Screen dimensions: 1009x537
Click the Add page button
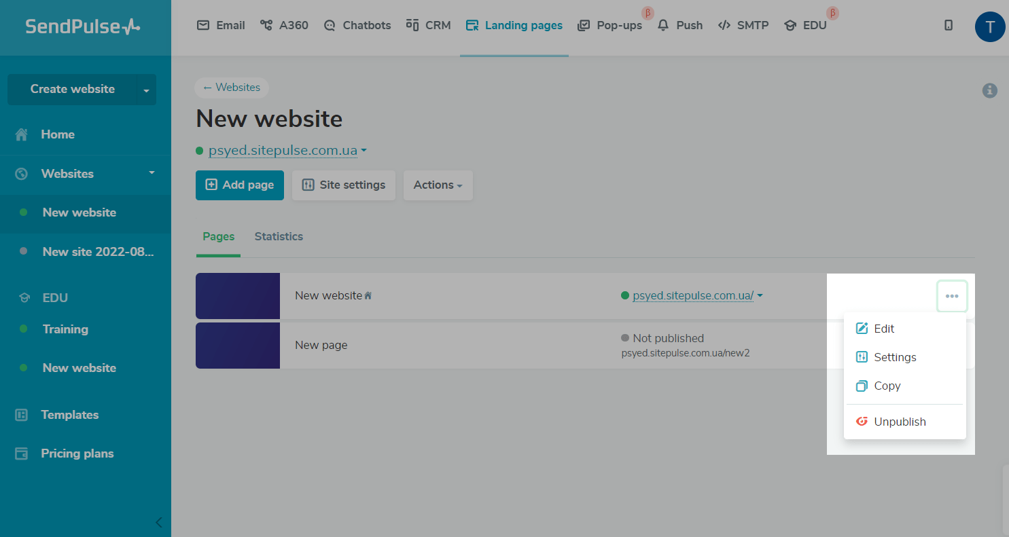point(240,185)
